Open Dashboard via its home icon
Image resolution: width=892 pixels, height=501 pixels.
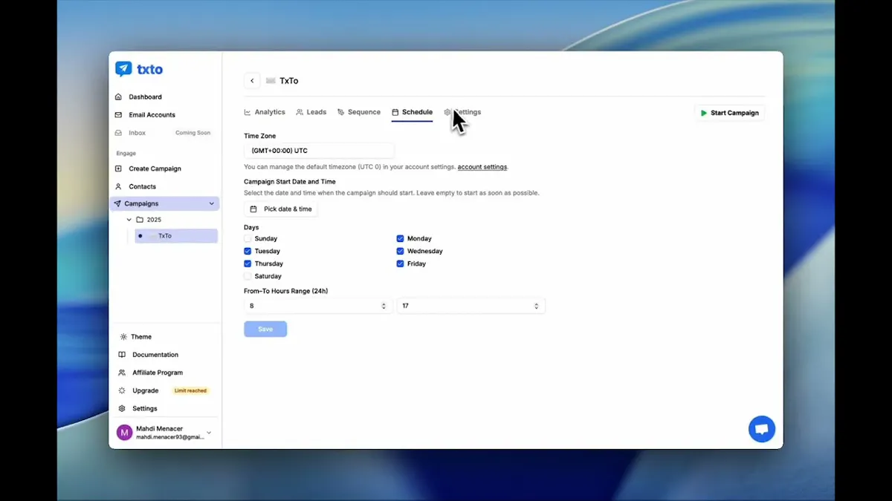[118, 97]
